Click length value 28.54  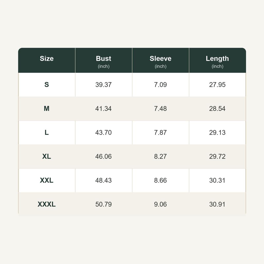217,109
